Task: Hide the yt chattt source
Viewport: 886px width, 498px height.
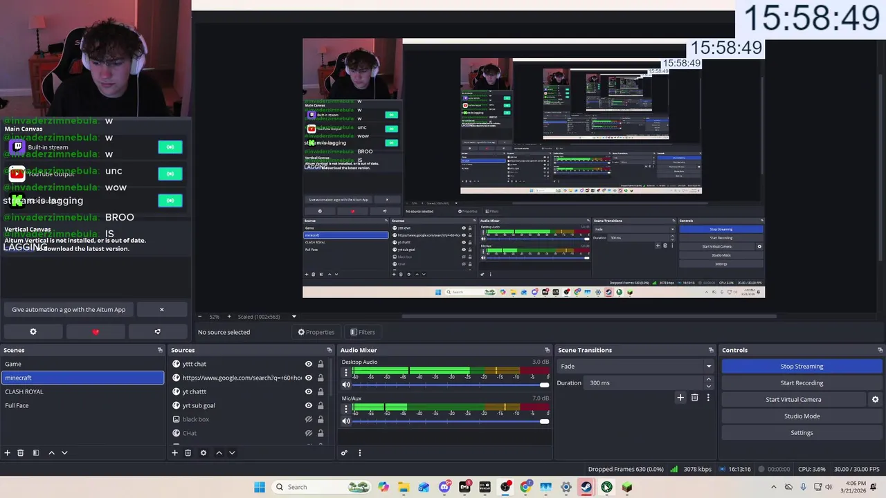Action: pyautogui.click(x=309, y=391)
